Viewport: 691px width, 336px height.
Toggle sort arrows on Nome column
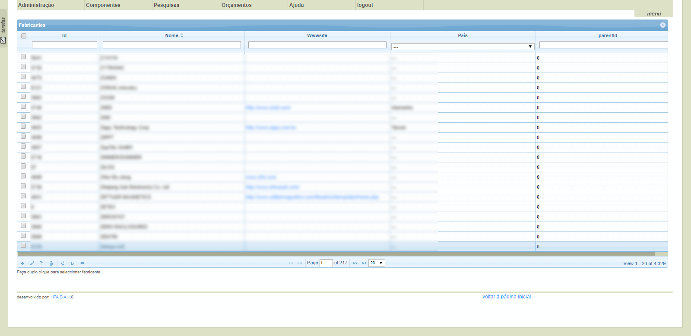pyautogui.click(x=182, y=36)
